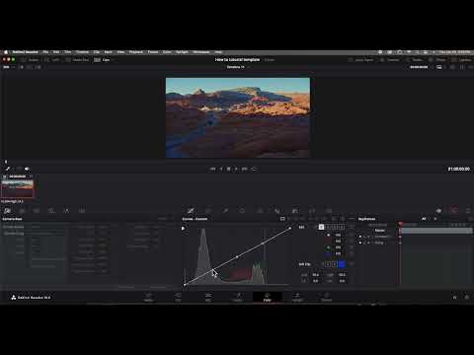
Task: Select the Curves palette icon
Action: coord(191,211)
